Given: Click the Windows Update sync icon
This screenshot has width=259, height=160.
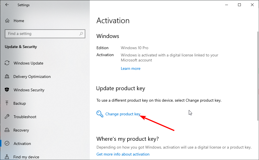Looking at the screenshot, I should [x=7, y=63].
